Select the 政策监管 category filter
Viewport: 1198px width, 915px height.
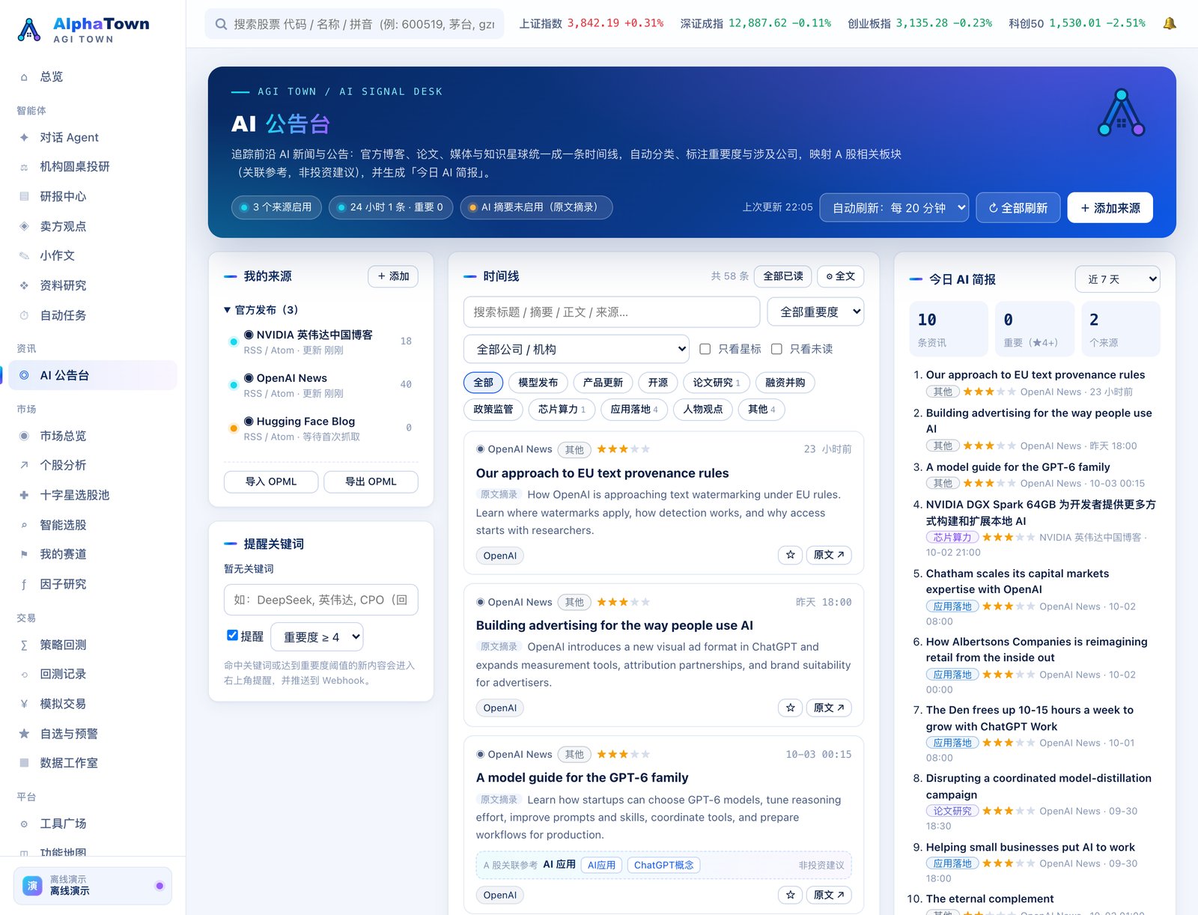point(493,410)
